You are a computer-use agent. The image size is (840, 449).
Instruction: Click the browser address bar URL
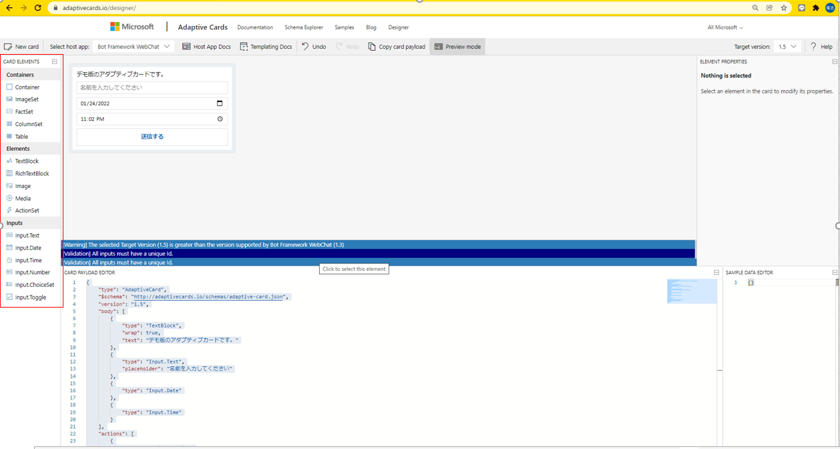pyautogui.click(x=99, y=8)
